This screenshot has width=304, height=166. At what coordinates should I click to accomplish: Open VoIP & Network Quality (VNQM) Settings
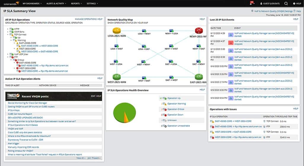[273, 11]
